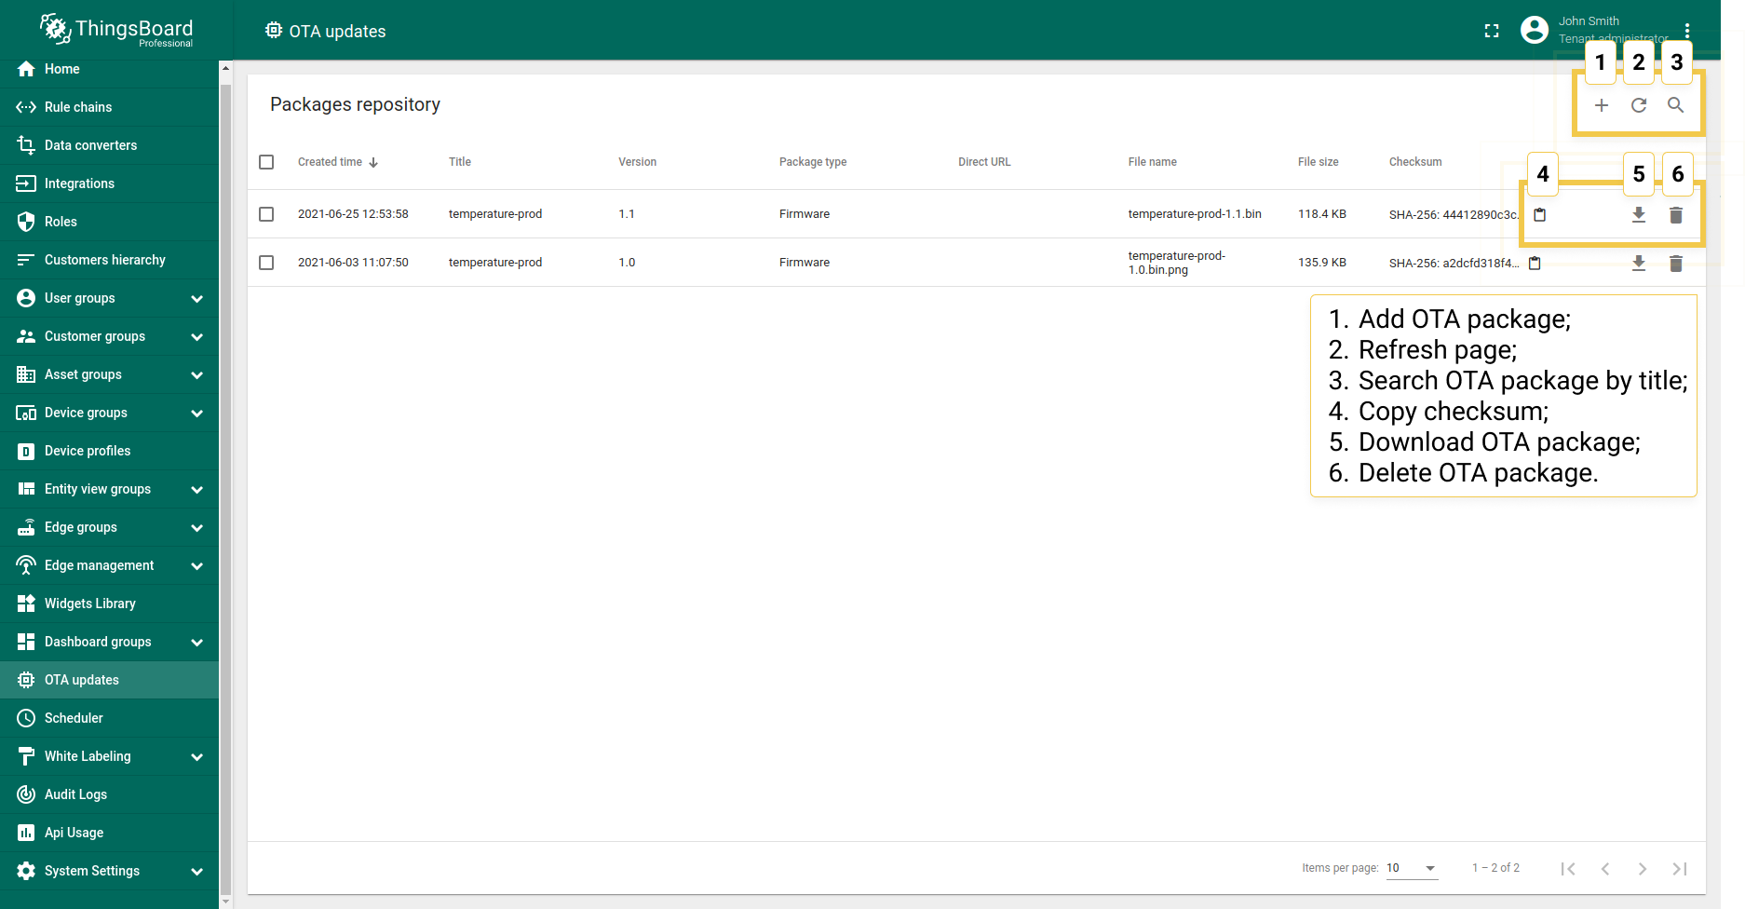Expand Entity view groups submenu
This screenshot has height=909, width=1745.
coord(196,489)
